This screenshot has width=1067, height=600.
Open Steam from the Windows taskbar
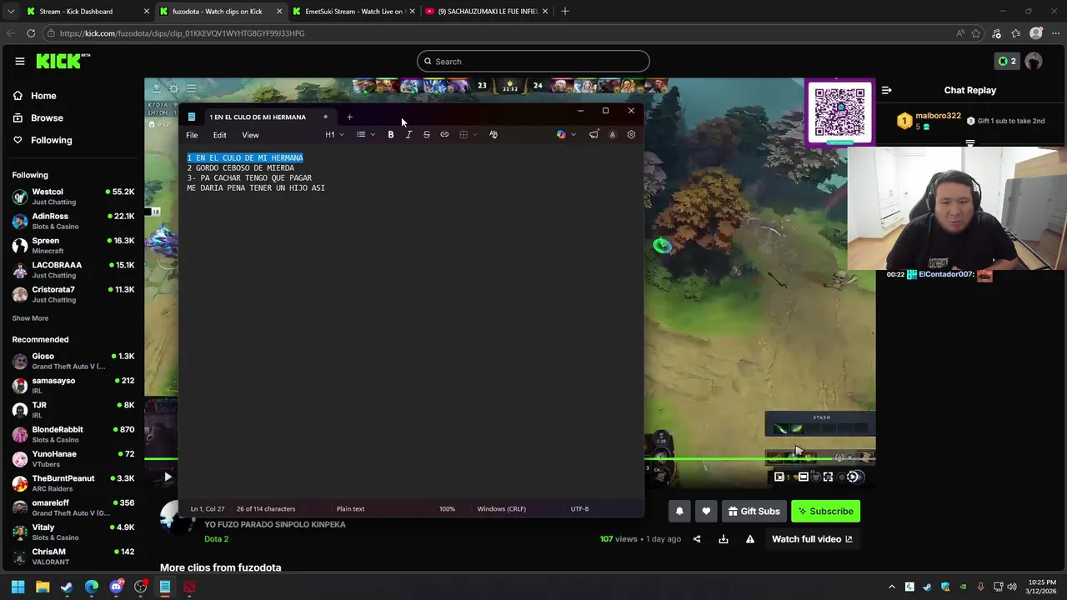[67, 587]
